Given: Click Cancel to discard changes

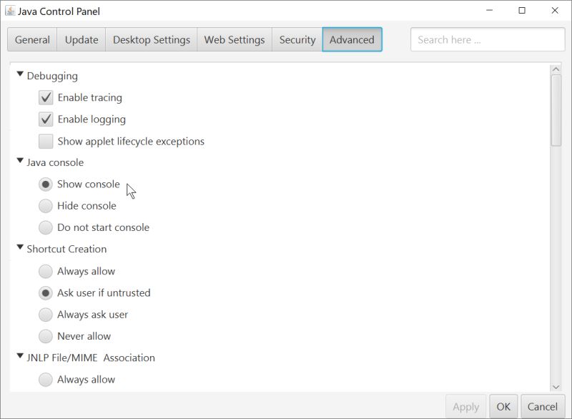Looking at the screenshot, I should coord(543,407).
